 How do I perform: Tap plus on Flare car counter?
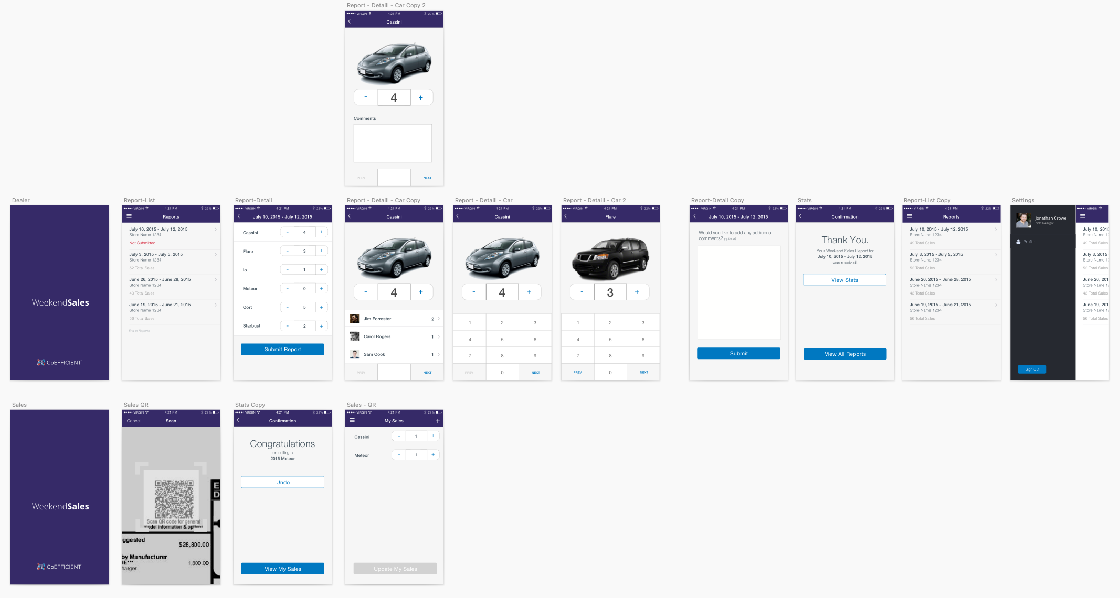pos(637,292)
